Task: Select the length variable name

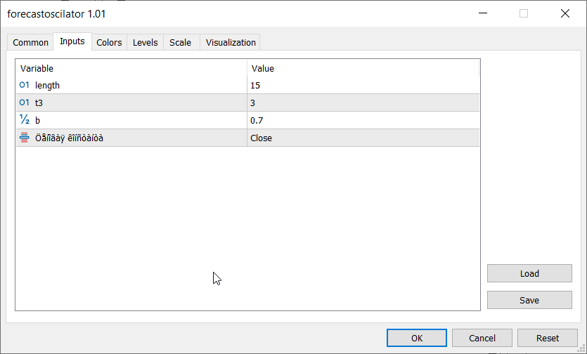Action: [47, 85]
